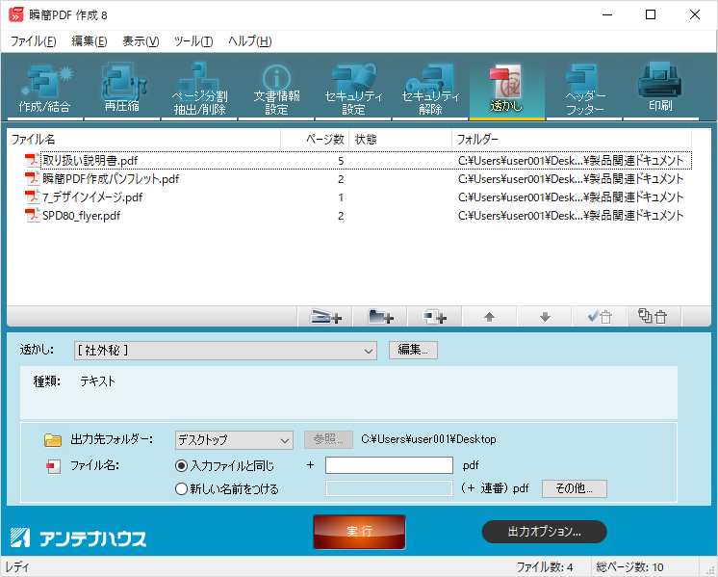The image size is (718, 577).
Task: Click folder path of SPD80_flyer.pdf row
Action: (x=571, y=216)
